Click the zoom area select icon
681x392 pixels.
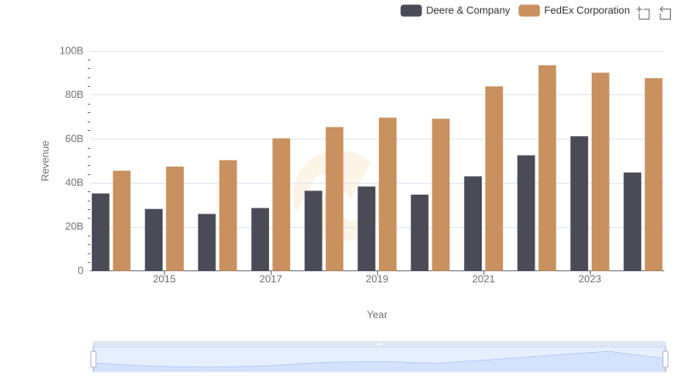pyautogui.click(x=644, y=13)
